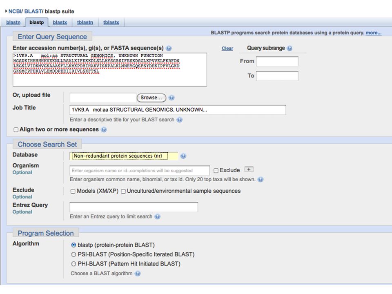This screenshot has height=294, width=392.
Task: Click the Choose Search Set heading
Action: [47, 145]
